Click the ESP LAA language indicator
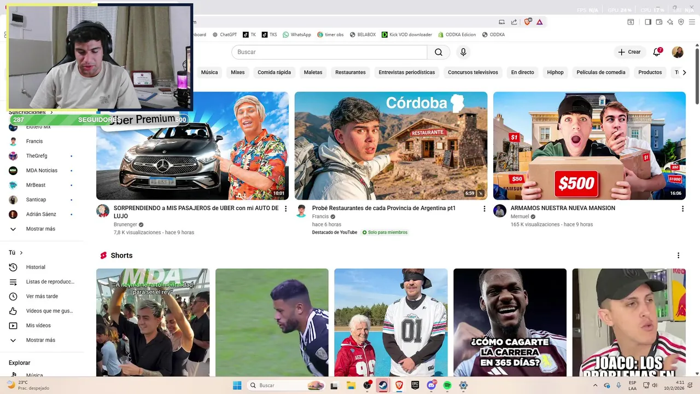Viewport: 700px width, 394px height. 632,385
